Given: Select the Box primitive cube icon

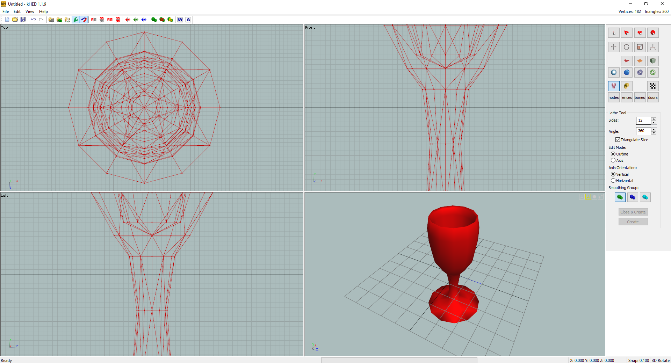Looking at the screenshot, I should point(652,61).
